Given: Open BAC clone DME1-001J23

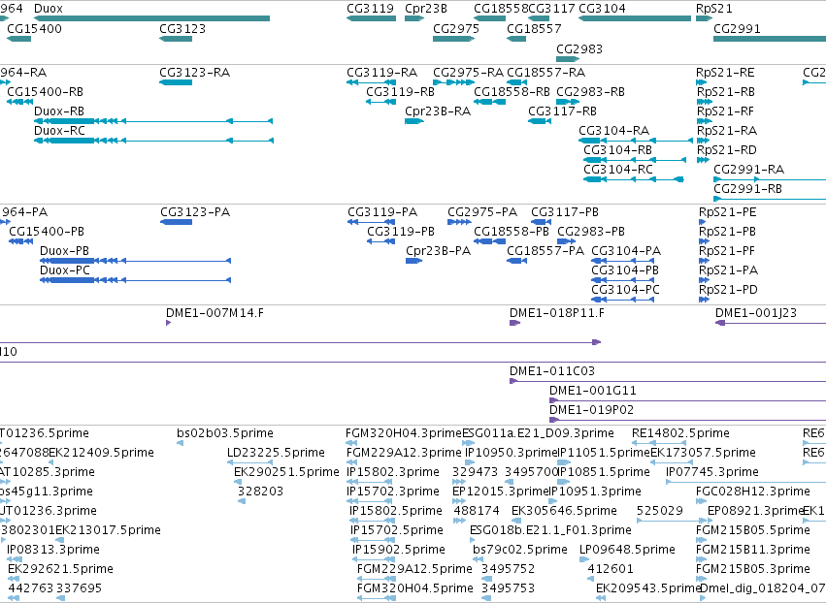Looking at the screenshot, I should [756, 313].
